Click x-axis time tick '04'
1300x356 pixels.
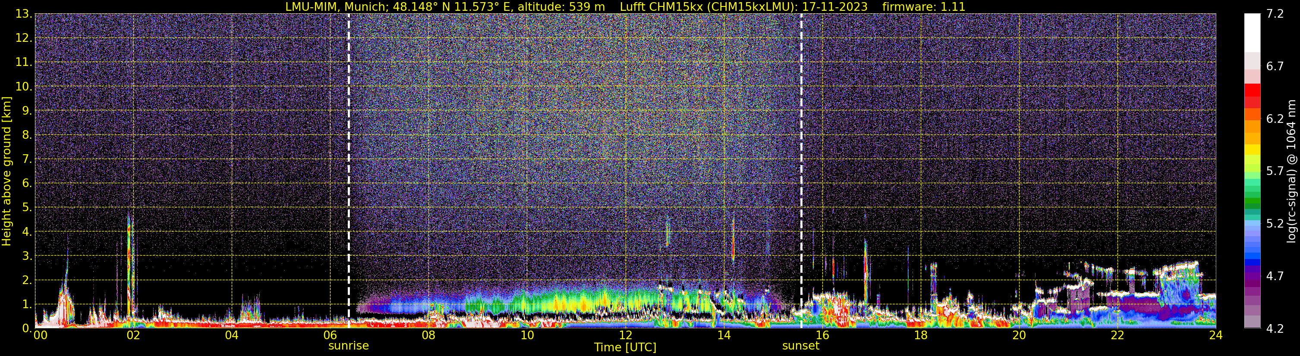[232, 335]
